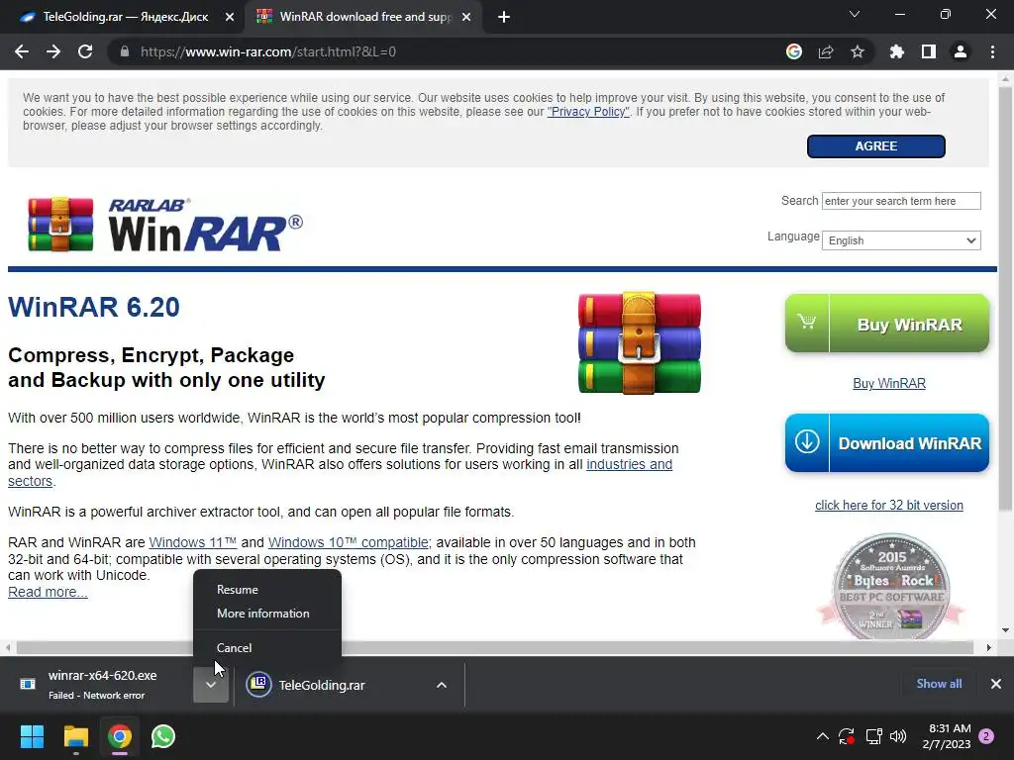This screenshot has width=1014, height=760.
Task: Click the 2015 Bytes Rock award badge
Action: coord(891,587)
